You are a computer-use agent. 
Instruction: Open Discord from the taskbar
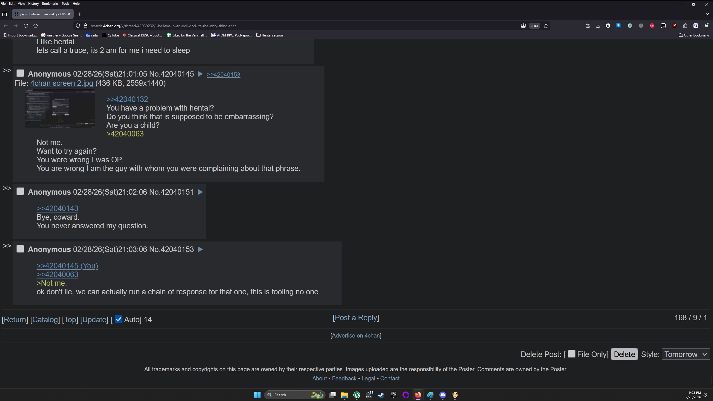point(443,395)
